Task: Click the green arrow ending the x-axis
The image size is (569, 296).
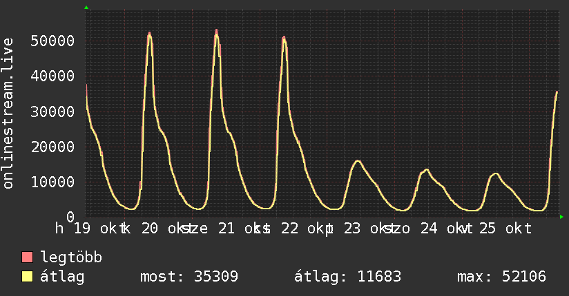Action: 561,217
